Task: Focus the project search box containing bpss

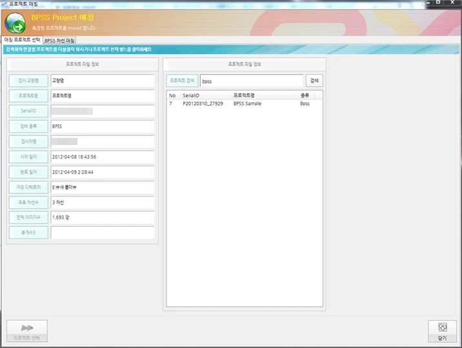Action: click(x=252, y=81)
